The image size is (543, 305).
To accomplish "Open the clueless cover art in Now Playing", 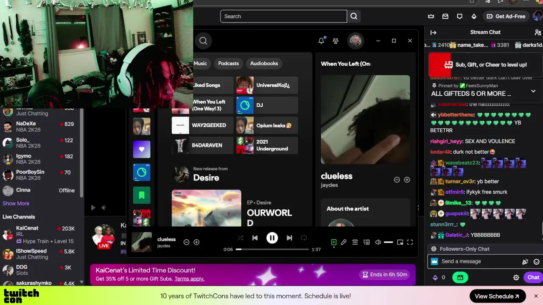I will tap(365, 119).
